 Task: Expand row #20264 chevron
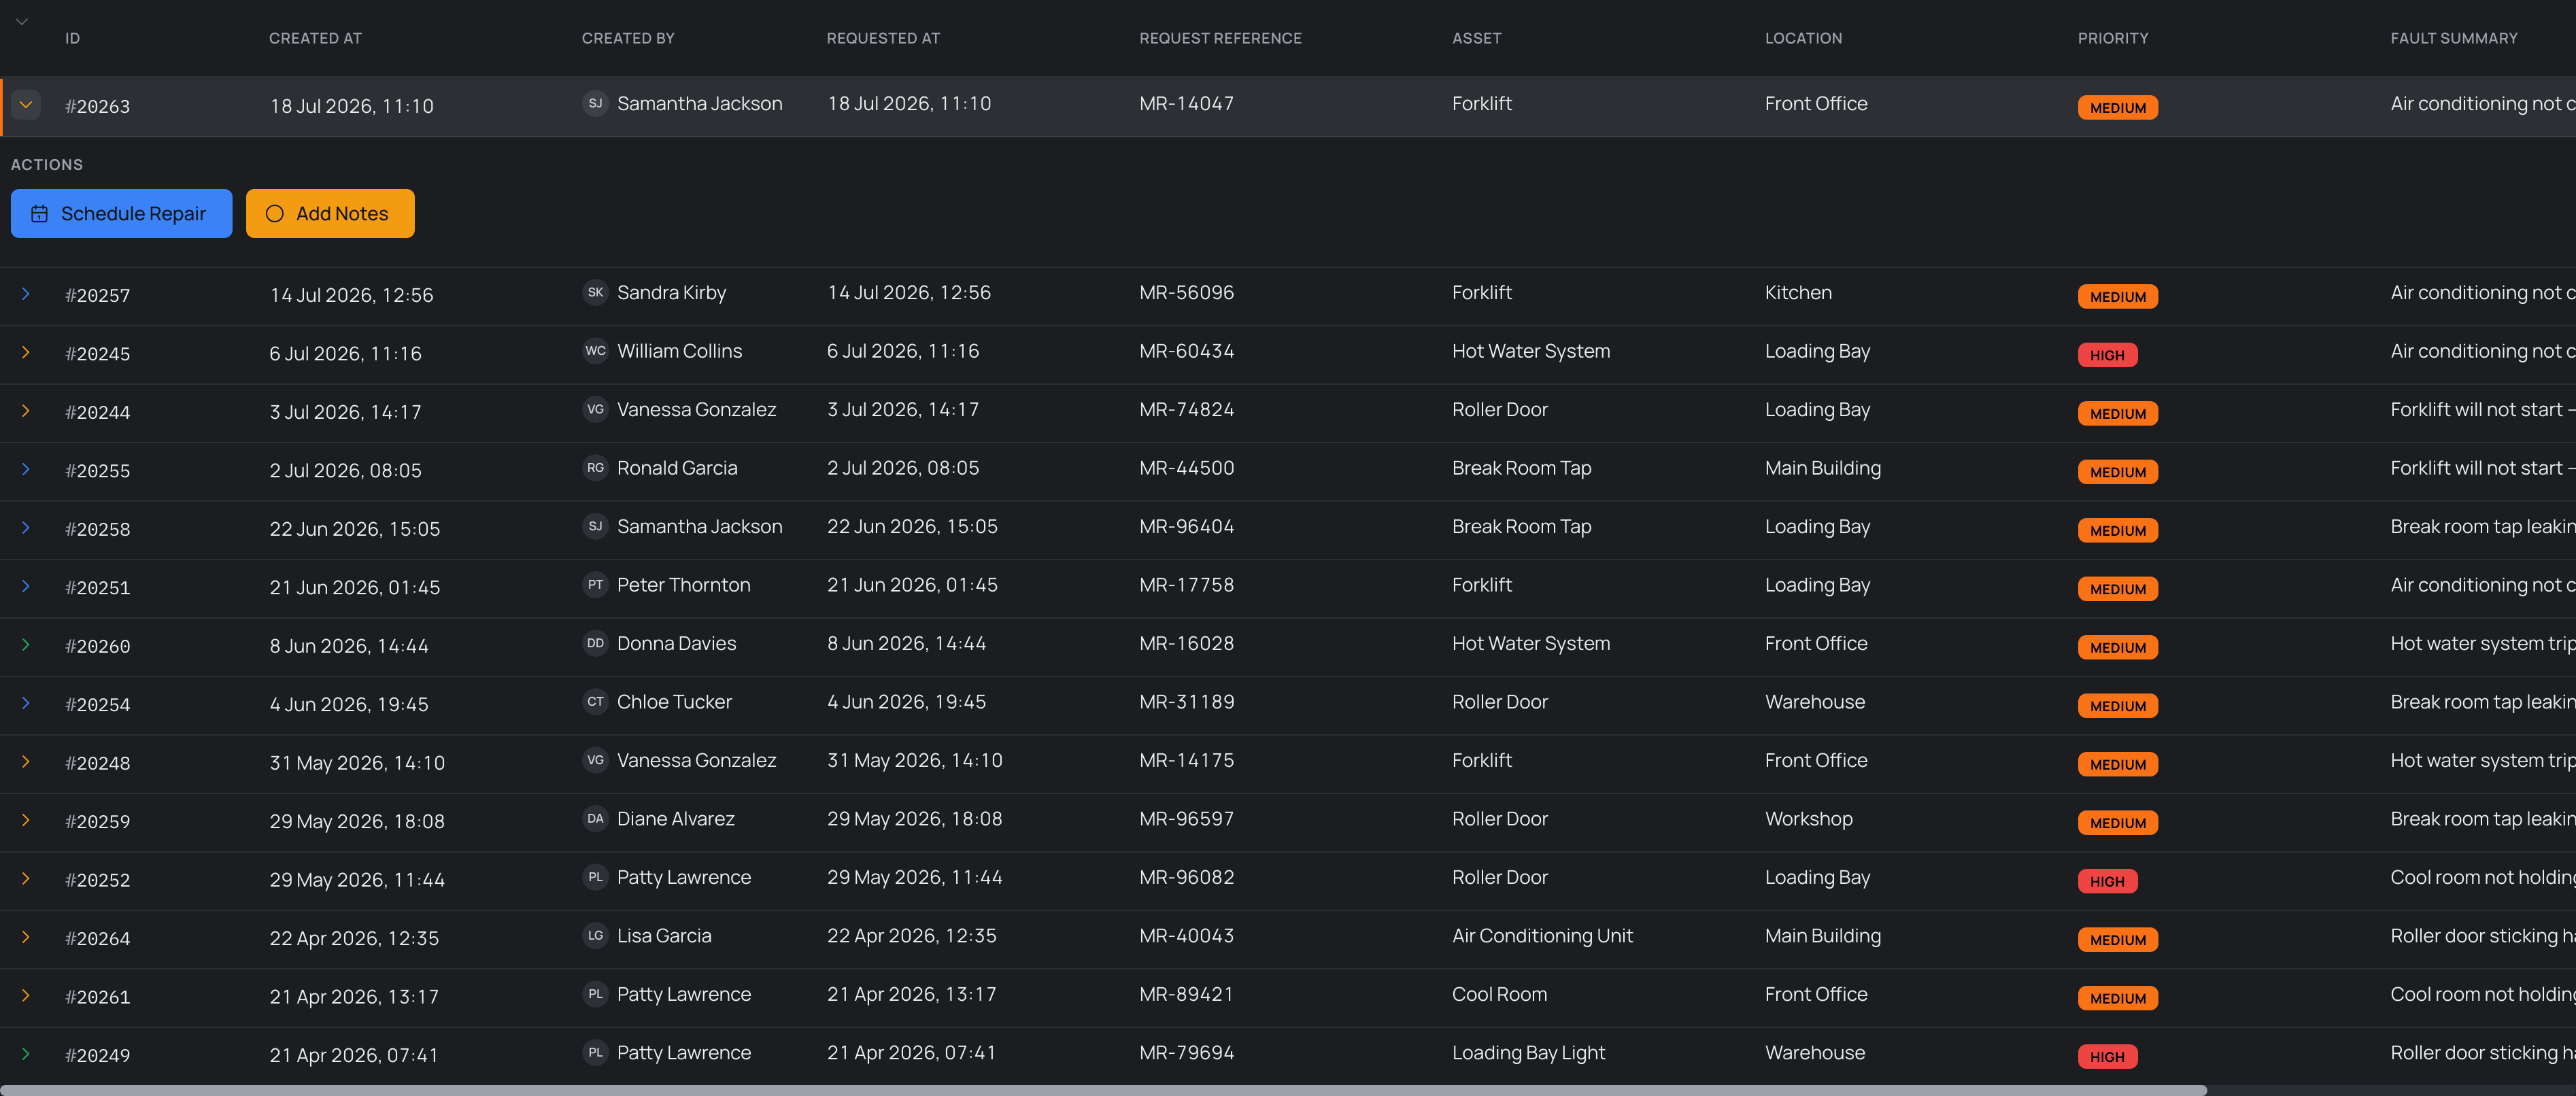pos(26,937)
